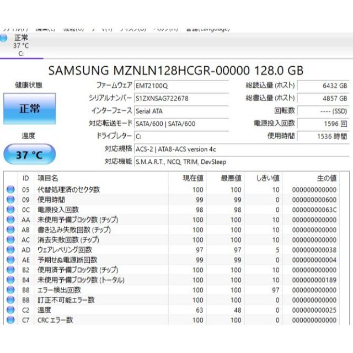The width and height of the screenshot is (353, 353).
Task: Click the 正常 health status button
Action: click(29, 109)
